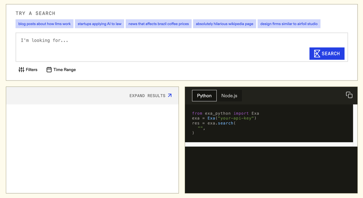Click the Exa logo on Search button
The height and width of the screenshot is (198, 363).
[x=317, y=54]
